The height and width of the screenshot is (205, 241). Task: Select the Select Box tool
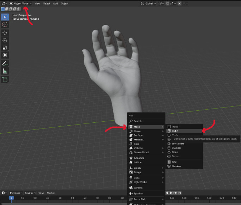pos(5,17)
